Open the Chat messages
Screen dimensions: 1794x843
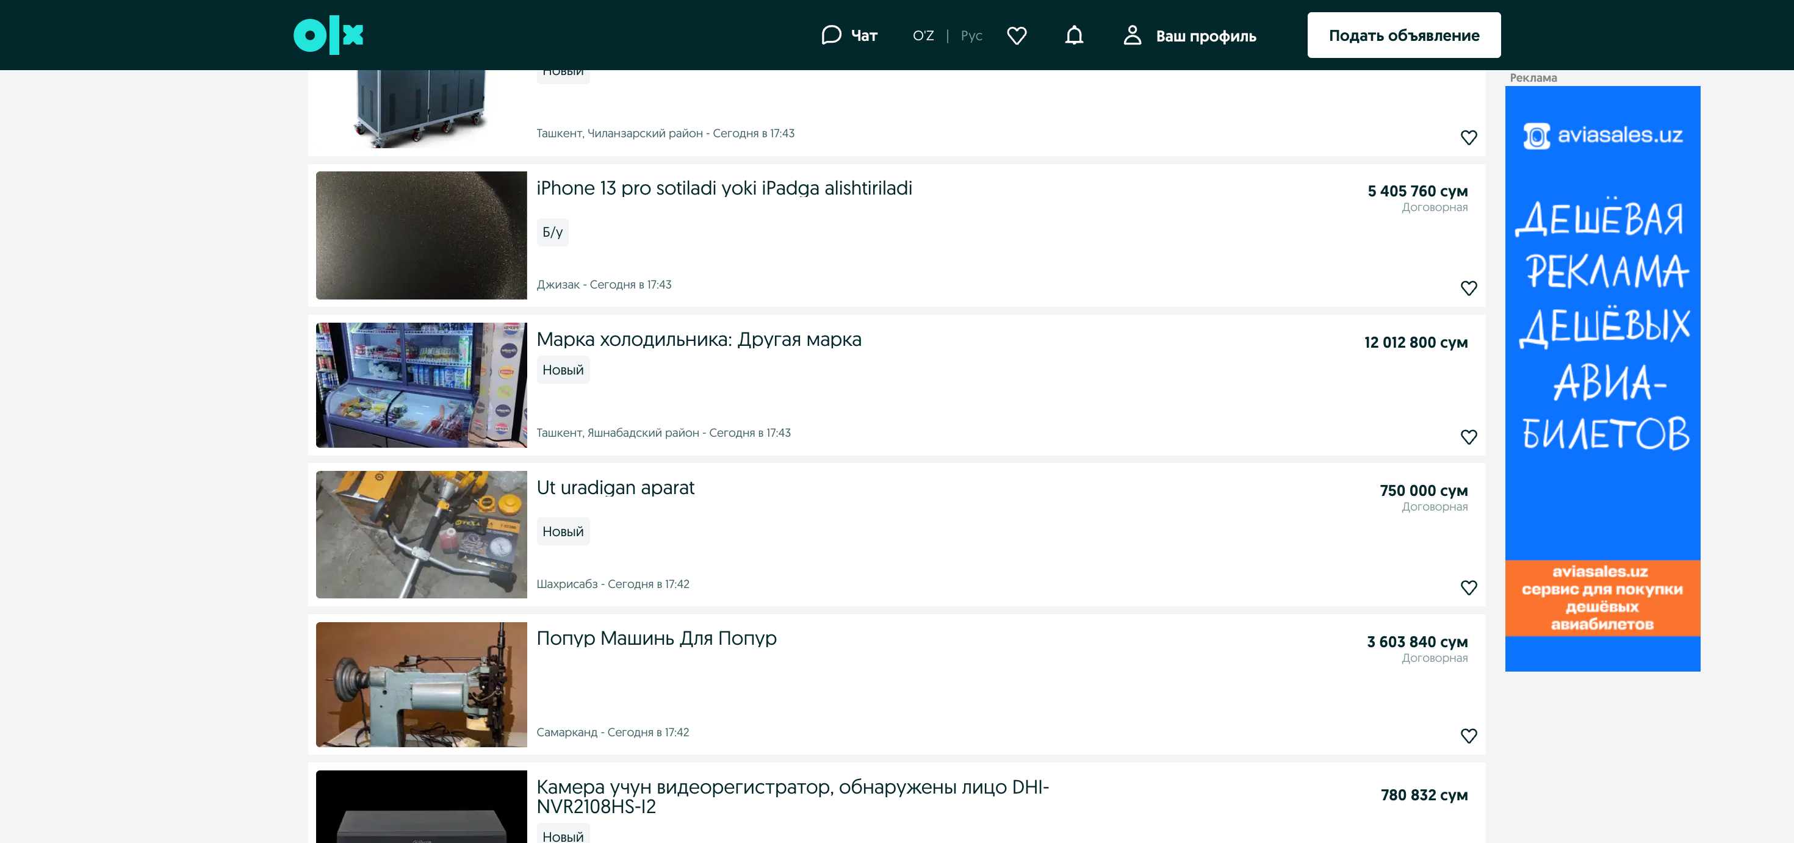tap(849, 35)
